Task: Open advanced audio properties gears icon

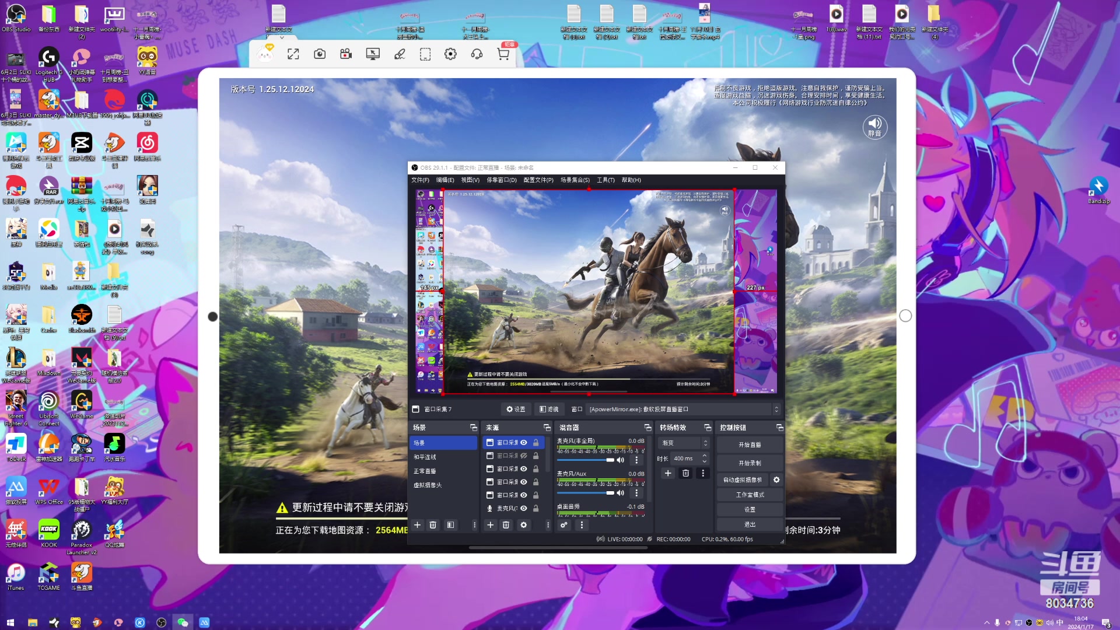Action: (x=564, y=525)
